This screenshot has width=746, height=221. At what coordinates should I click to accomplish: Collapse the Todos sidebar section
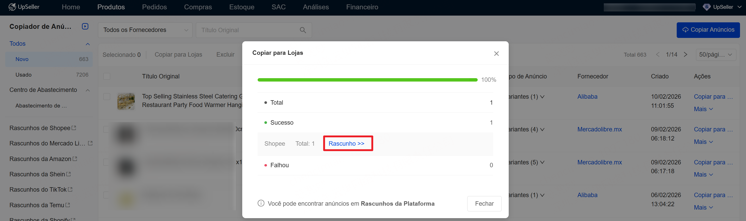point(88,44)
